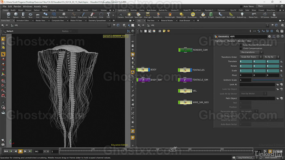
Task: Jump to the first frame button
Action: 6,151
